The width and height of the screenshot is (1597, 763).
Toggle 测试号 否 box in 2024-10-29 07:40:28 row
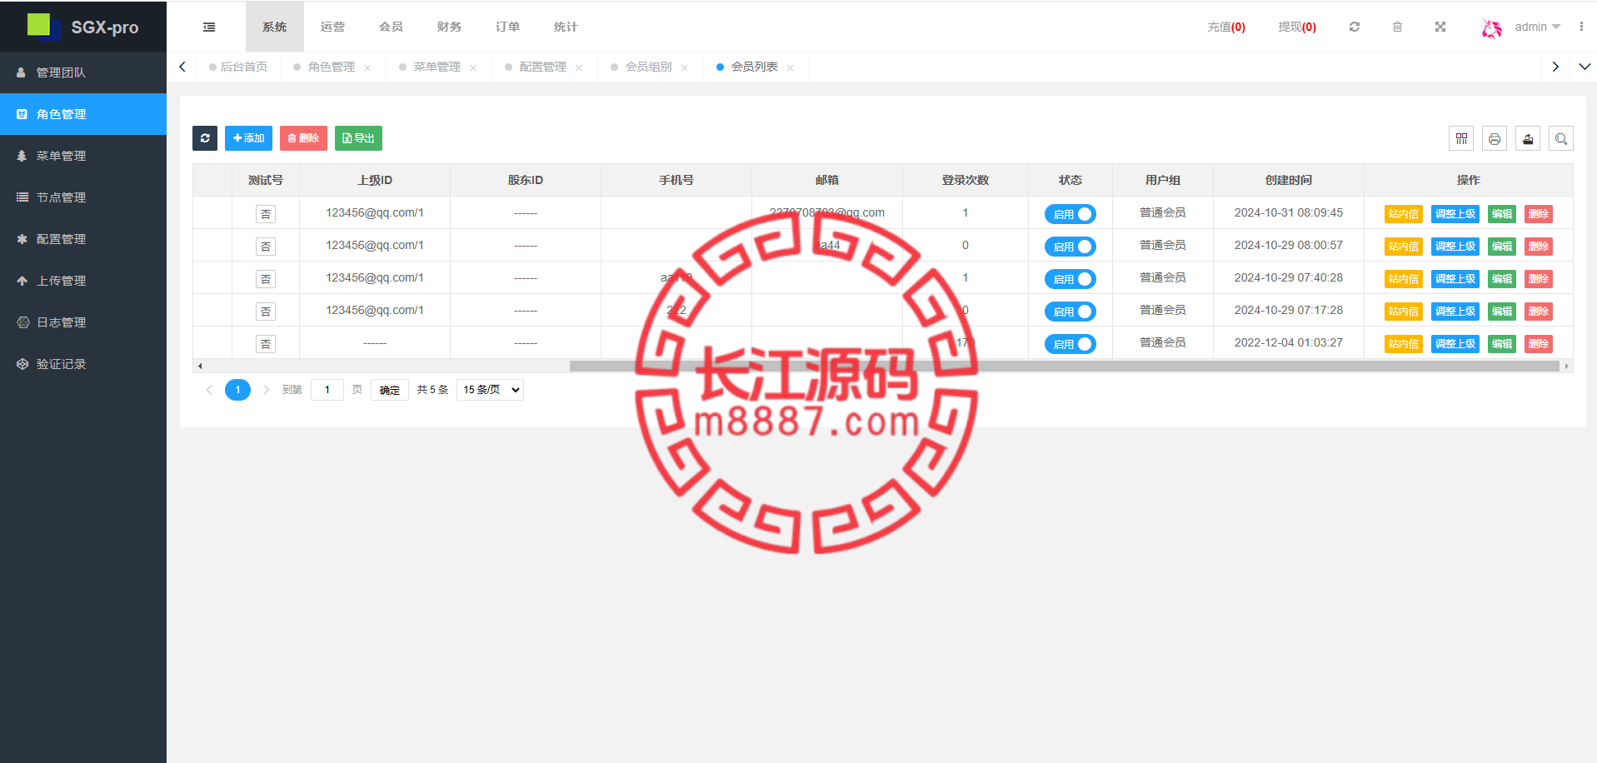click(x=266, y=279)
